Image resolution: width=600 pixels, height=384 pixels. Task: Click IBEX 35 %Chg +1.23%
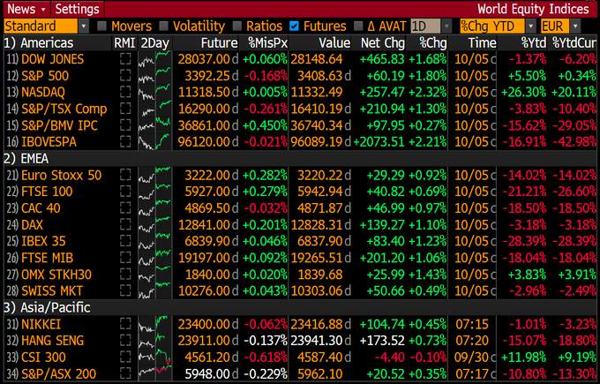tap(427, 241)
